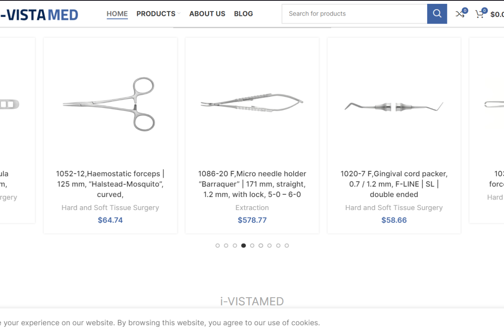Select the first carousel pagination dot
The height and width of the screenshot is (336, 504).
coord(217,246)
